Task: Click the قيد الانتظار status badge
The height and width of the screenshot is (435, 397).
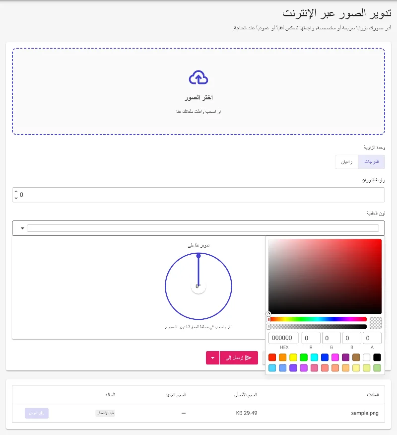Action: click(x=105, y=413)
